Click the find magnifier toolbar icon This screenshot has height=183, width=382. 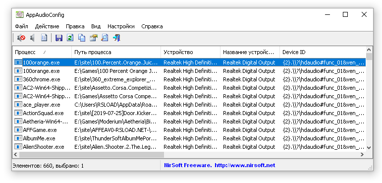pos(105,38)
